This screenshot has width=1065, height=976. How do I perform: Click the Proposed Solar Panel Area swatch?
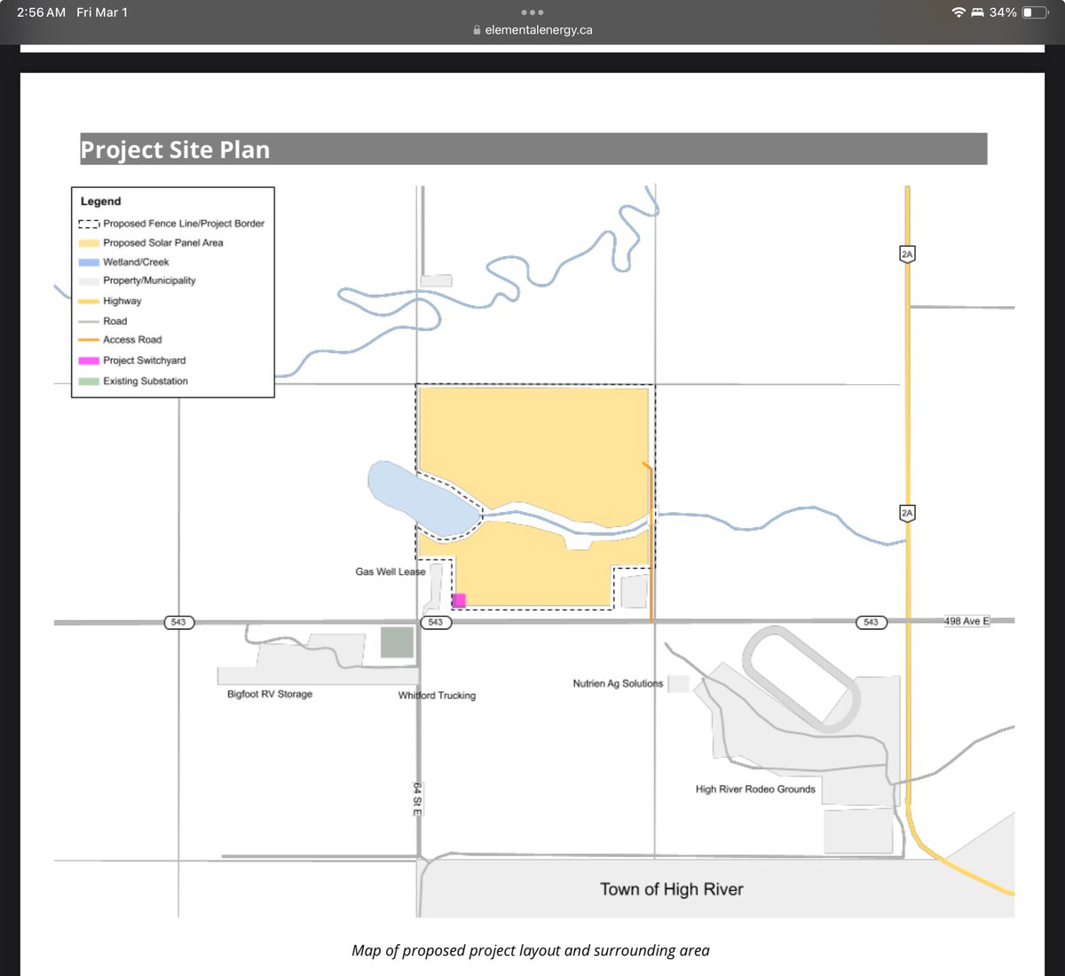click(89, 243)
